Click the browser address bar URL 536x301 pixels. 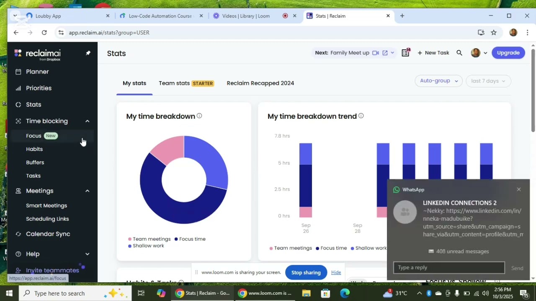[109, 33]
